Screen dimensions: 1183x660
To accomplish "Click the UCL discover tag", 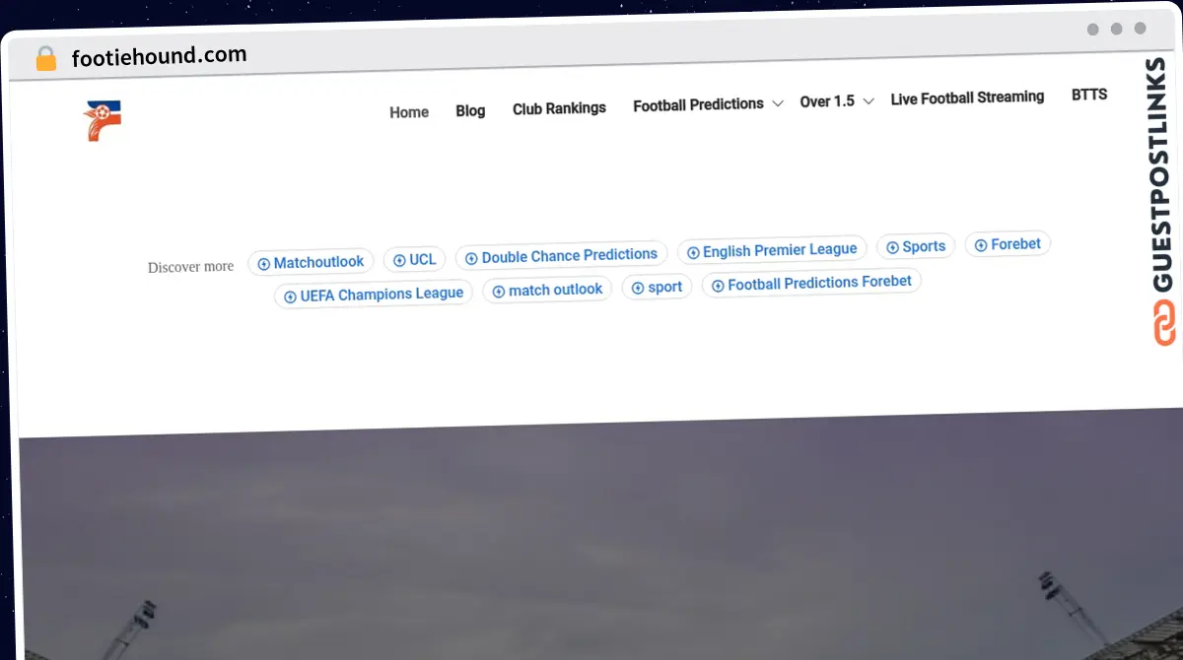I will click(414, 260).
